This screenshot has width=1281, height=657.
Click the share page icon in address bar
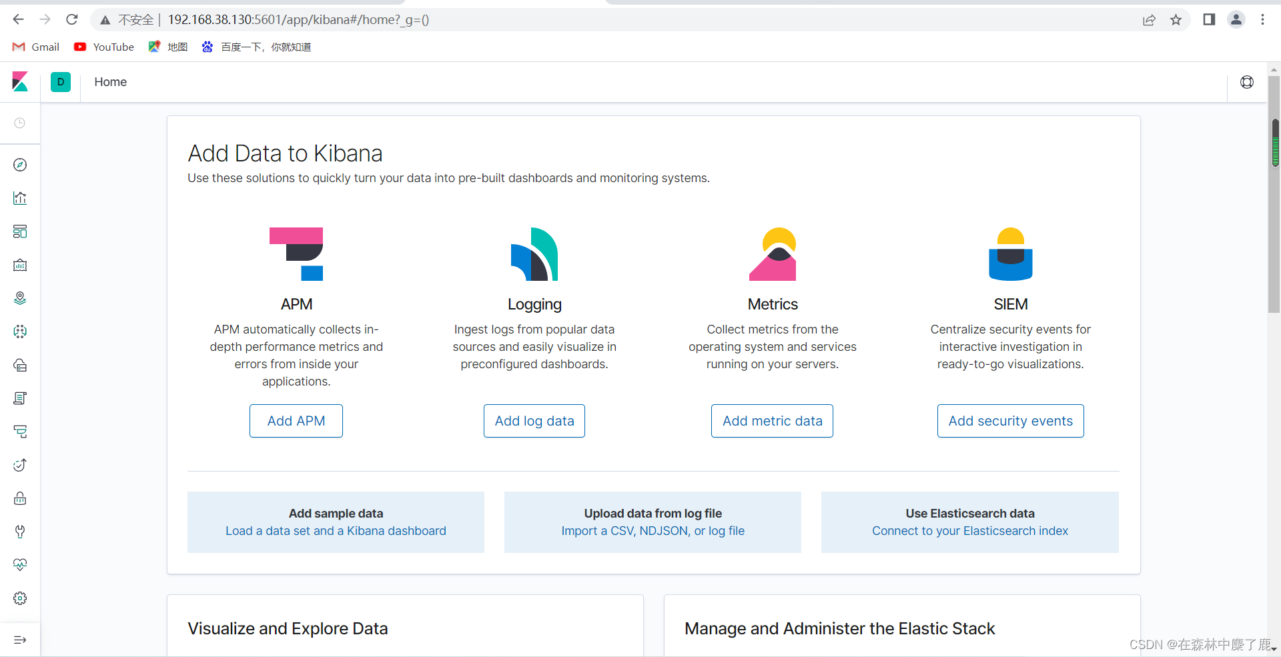[1149, 20]
